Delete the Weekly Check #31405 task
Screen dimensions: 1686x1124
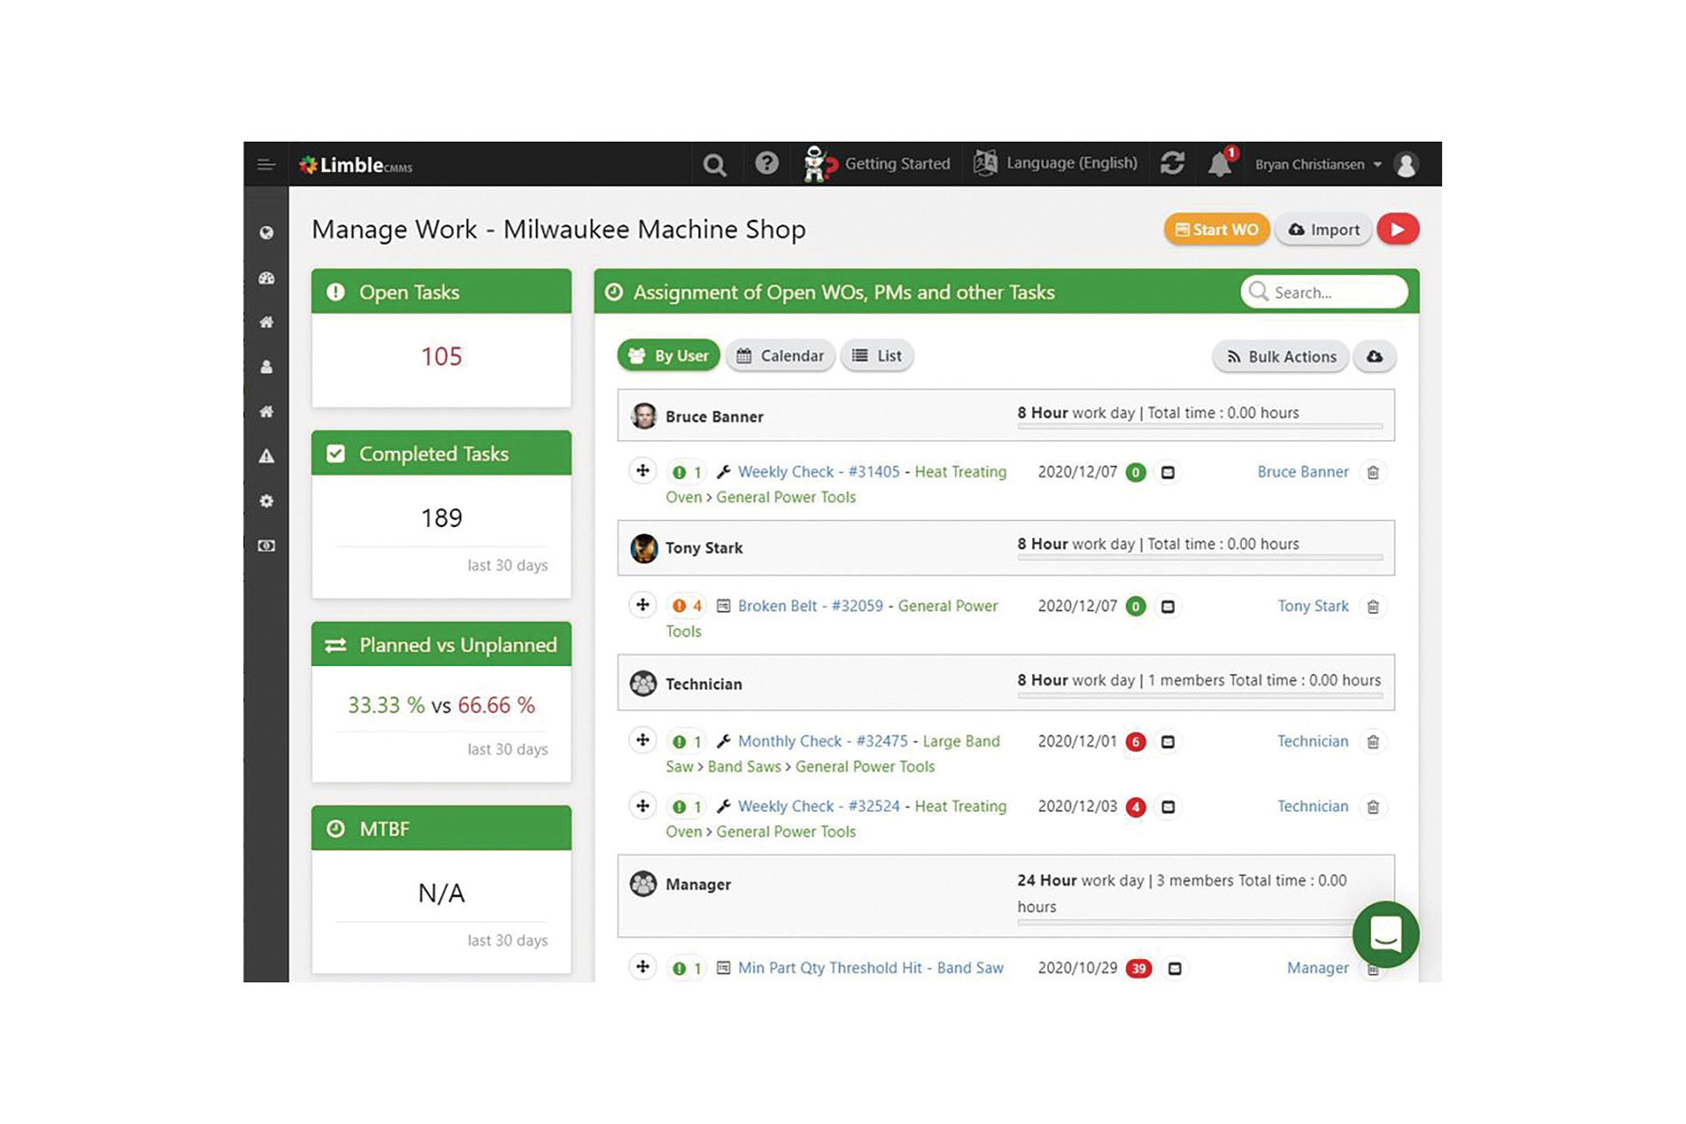pyautogui.click(x=1373, y=473)
